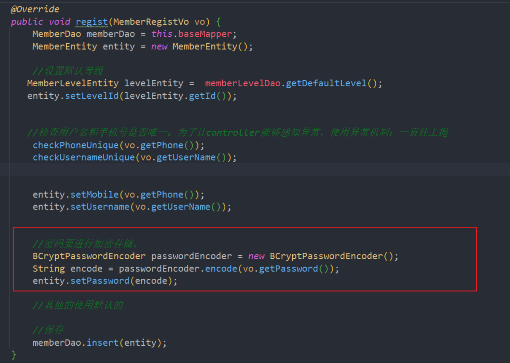Click the comment '//设置默认等级'

coord(68,71)
